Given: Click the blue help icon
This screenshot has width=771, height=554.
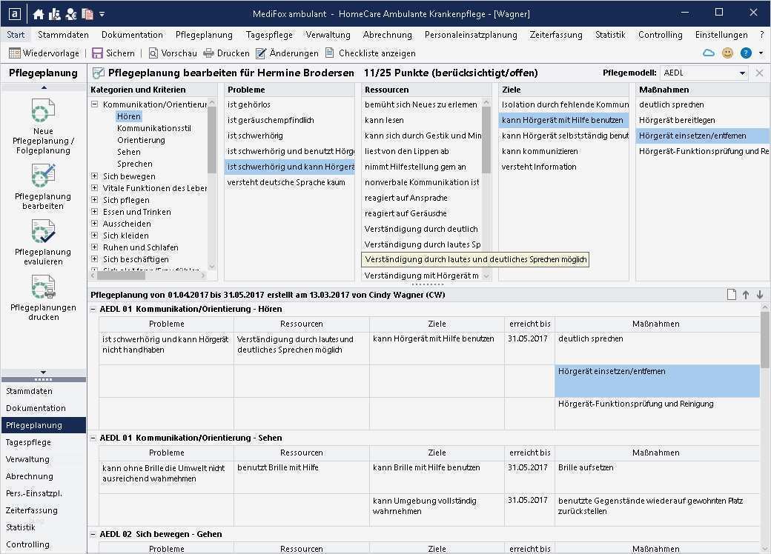Looking at the screenshot, I should pyautogui.click(x=746, y=53).
